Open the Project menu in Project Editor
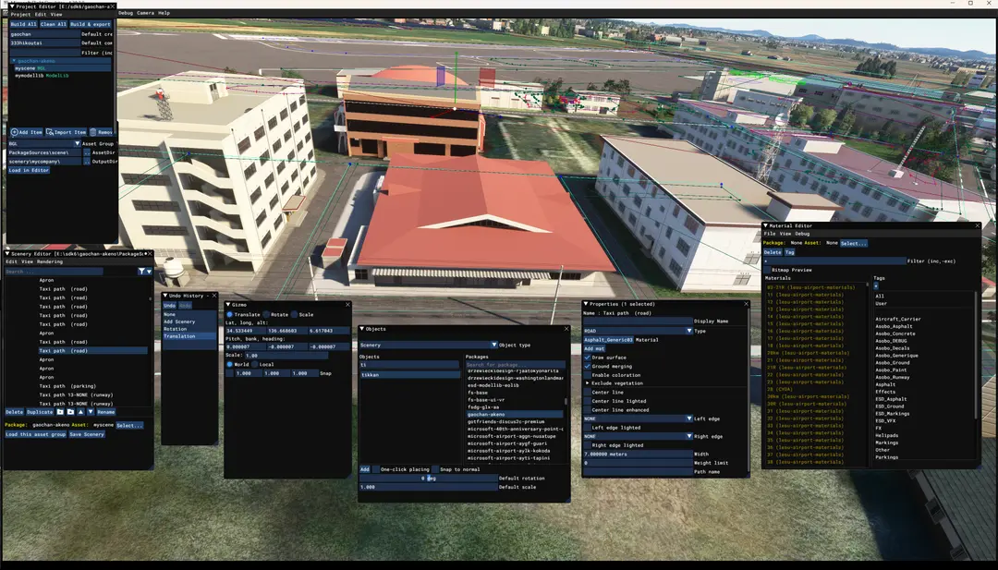Viewport: 998px width, 570px height. pos(20,14)
